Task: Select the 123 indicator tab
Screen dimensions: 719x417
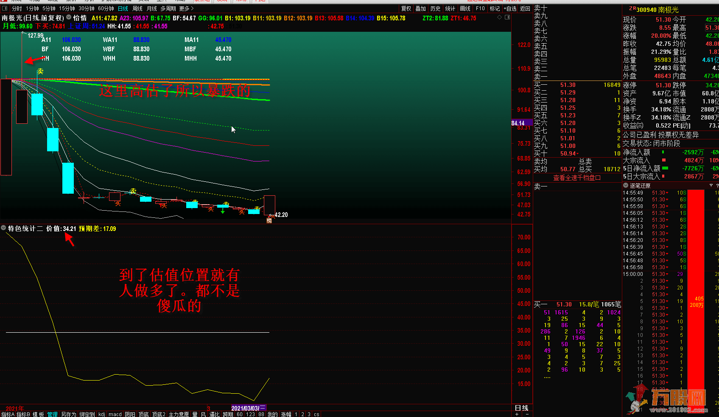Action: pyautogui.click(x=250, y=414)
